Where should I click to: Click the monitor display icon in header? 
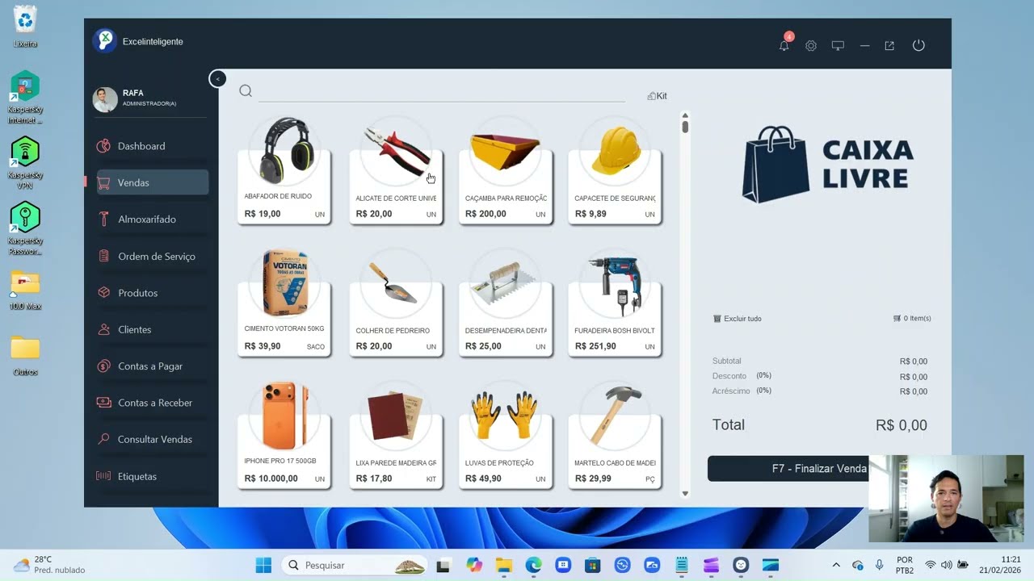coord(838,46)
